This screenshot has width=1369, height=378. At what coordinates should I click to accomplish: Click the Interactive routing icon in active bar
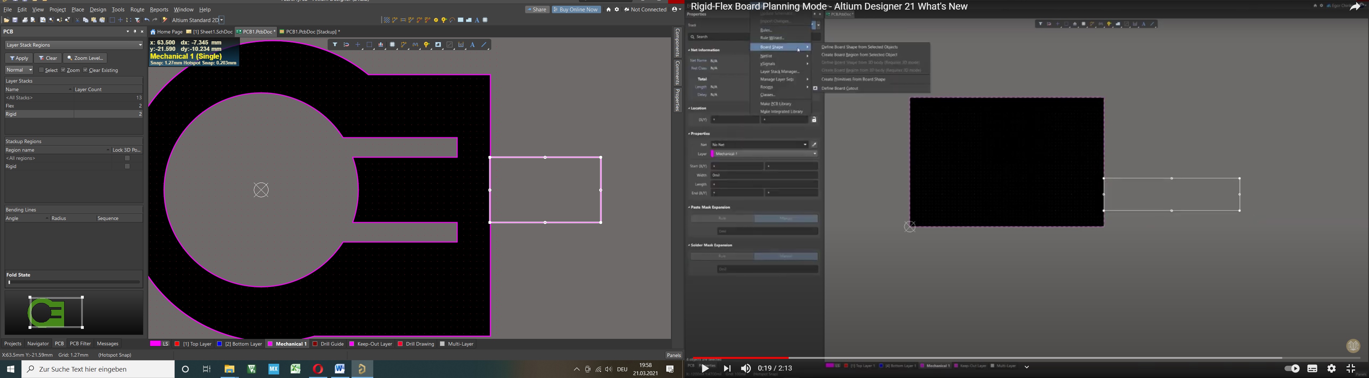pos(404,45)
